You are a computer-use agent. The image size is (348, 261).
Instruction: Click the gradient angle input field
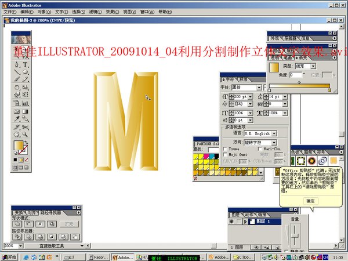[296, 75]
